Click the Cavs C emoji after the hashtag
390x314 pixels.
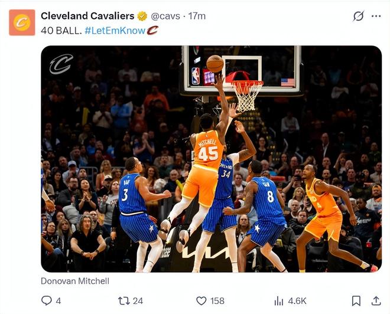click(x=153, y=30)
